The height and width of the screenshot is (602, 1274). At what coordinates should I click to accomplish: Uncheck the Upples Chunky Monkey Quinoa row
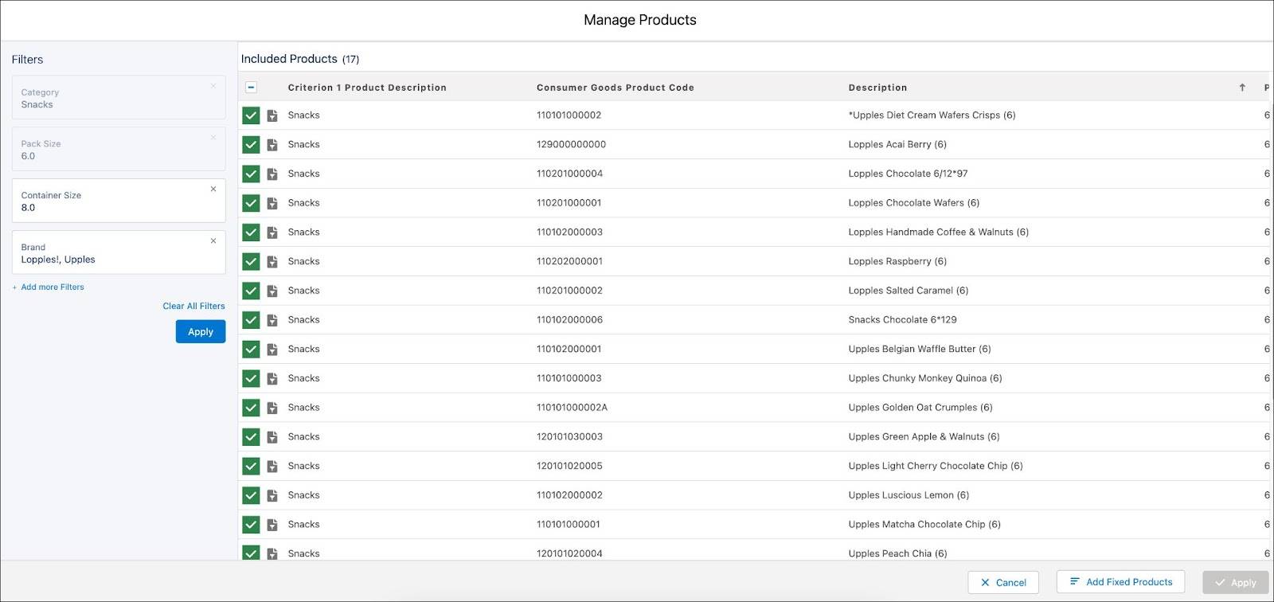tap(251, 378)
